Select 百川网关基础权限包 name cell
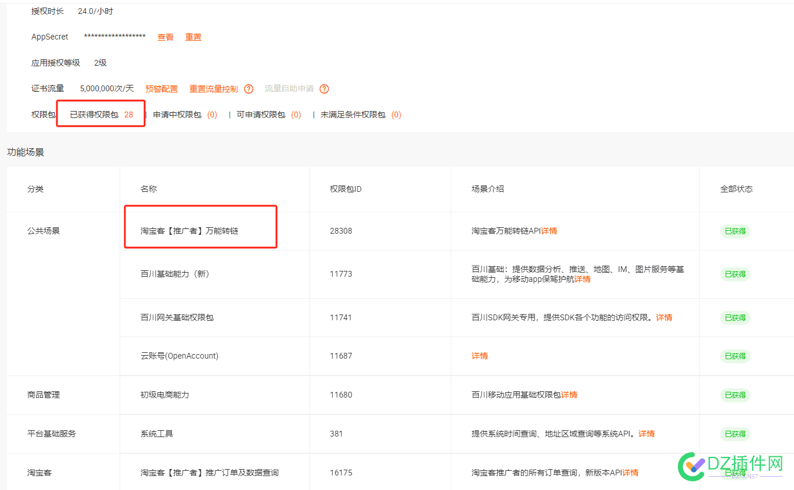The height and width of the screenshot is (490, 794). click(x=177, y=317)
